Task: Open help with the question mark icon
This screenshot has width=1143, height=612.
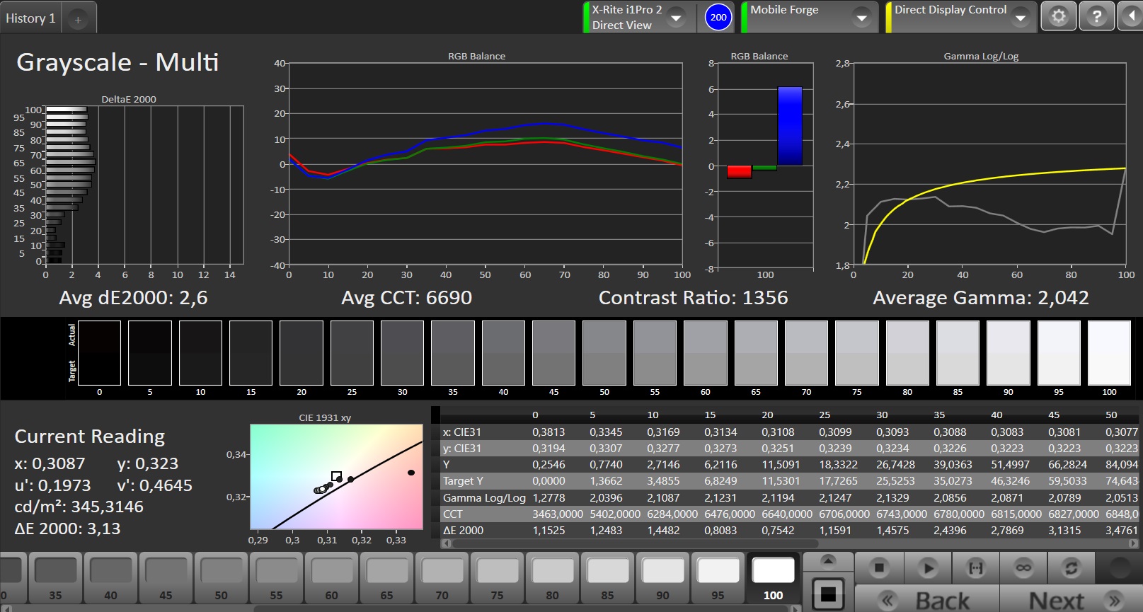Action: click(x=1096, y=16)
